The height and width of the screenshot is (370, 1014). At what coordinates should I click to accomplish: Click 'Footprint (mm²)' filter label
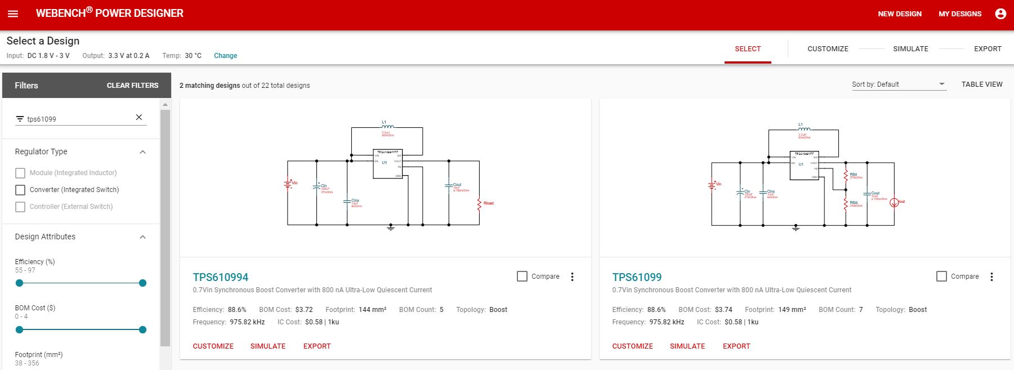[x=39, y=355]
